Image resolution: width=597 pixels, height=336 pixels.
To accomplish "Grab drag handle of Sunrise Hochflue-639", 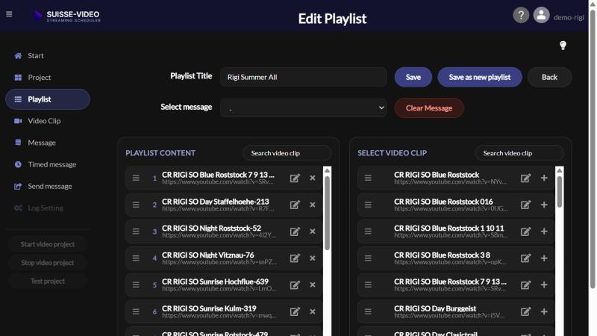I will coord(136,284).
